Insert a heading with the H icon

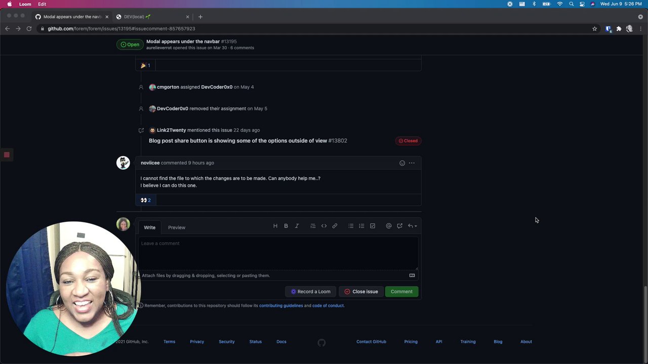click(x=275, y=226)
